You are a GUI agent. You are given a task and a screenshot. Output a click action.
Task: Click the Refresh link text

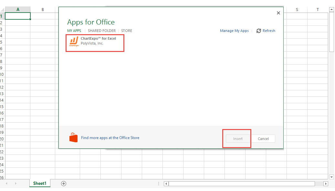pyautogui.click(x=269, y=31)
